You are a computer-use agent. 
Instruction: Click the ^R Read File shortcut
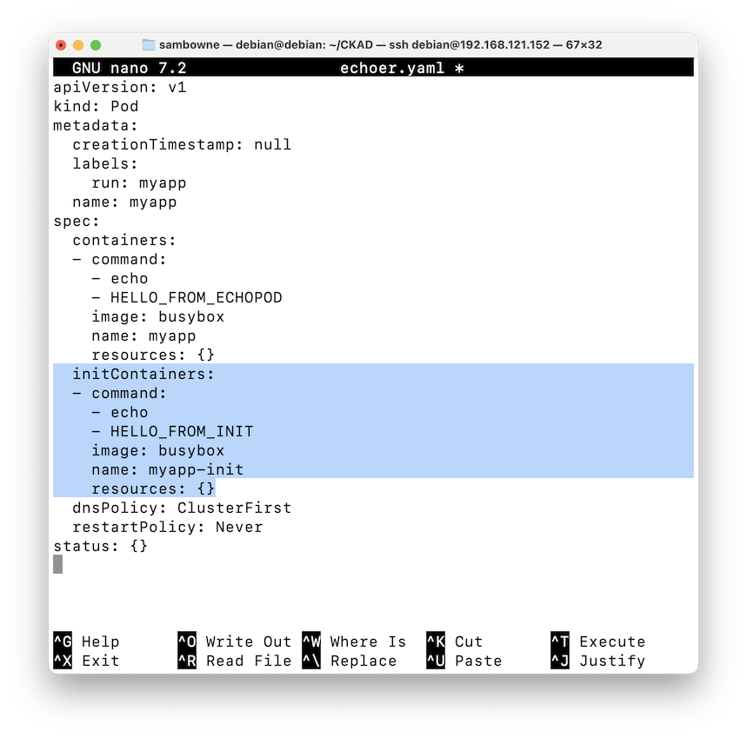235,661
